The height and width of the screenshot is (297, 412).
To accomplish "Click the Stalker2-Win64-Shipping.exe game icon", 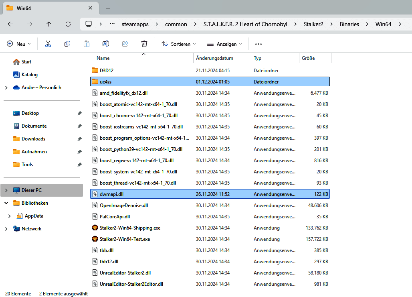I will pos(95,228).
